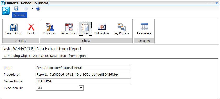This screenshot has width=220, height=99.
Task: Select the Schedule ribbon tab
Action: 20,15
